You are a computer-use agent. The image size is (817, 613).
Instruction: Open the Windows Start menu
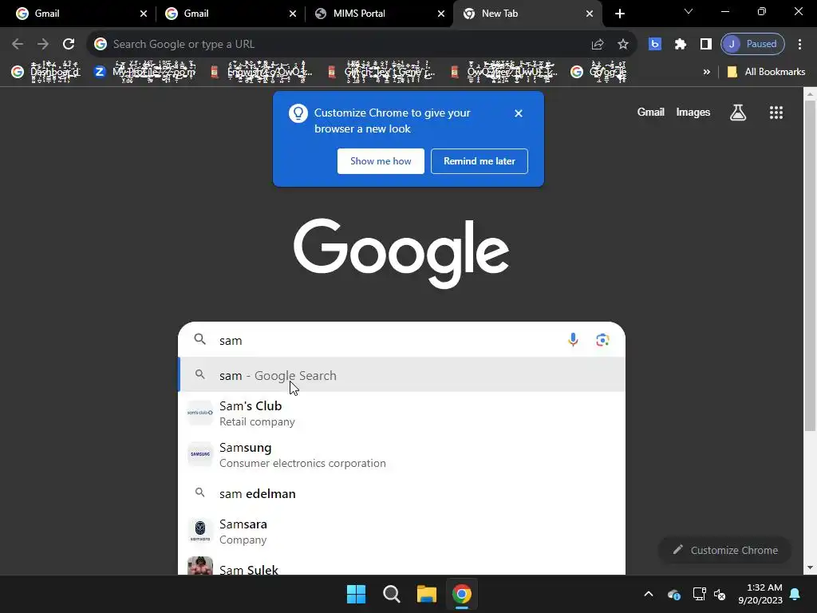357,594
